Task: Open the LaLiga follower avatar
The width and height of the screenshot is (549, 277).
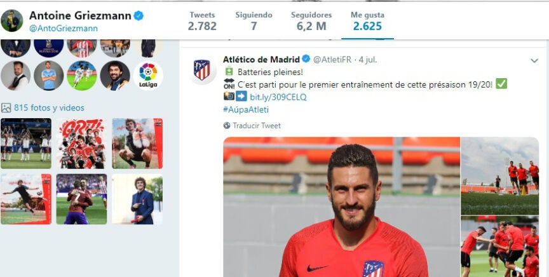Action: tap(148, 76)
